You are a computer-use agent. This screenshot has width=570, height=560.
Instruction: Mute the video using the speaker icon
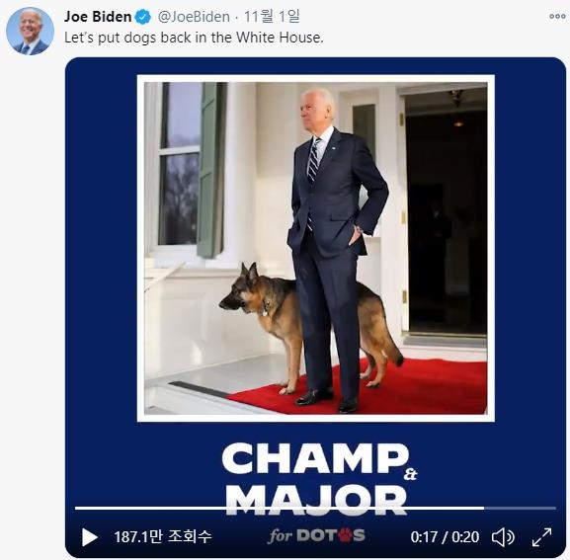[x=503, y=537]
